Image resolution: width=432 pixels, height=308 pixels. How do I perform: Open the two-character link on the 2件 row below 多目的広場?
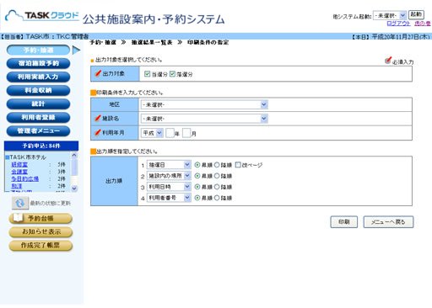17,186
